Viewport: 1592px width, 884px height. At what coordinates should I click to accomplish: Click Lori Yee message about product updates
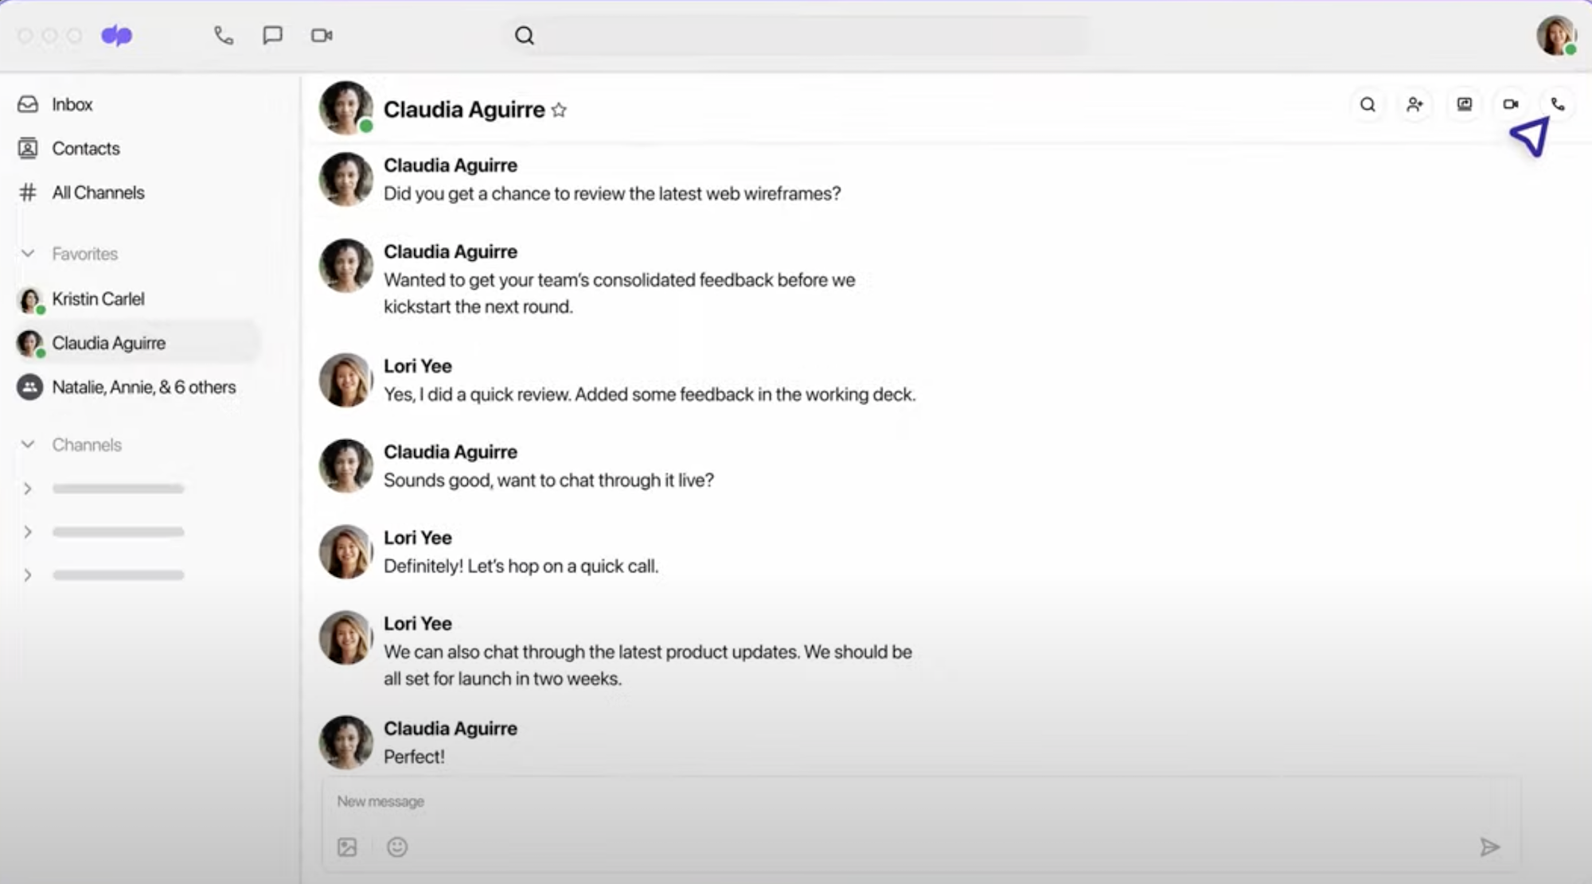tap(648, 665)
